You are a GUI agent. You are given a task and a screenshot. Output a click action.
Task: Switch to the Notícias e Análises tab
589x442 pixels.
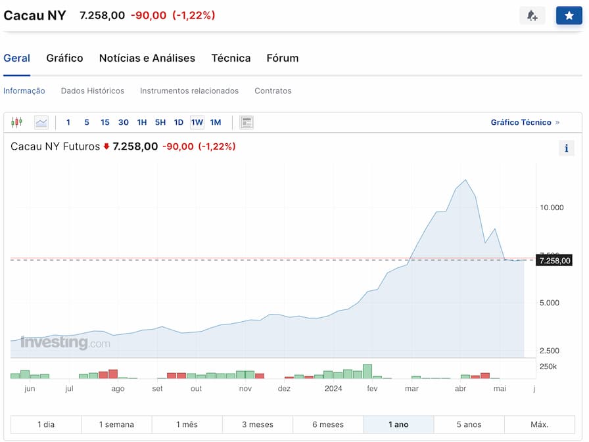[x=147, y=58]
